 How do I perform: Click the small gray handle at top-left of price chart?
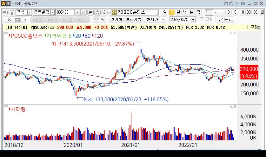[6, 33]
